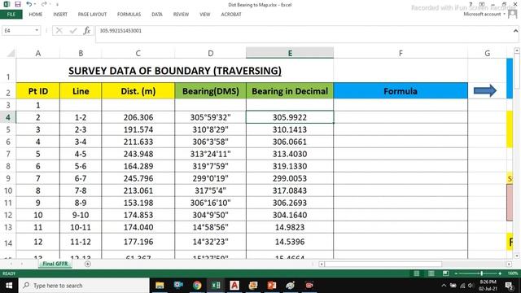Open Google Chrome from the taskbar
Screen dimensions: 521x293
pos(197,286)
